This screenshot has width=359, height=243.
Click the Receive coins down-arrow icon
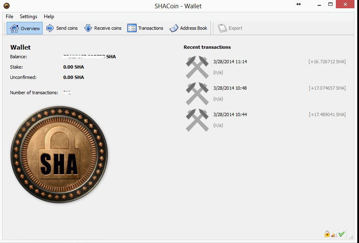88,28
